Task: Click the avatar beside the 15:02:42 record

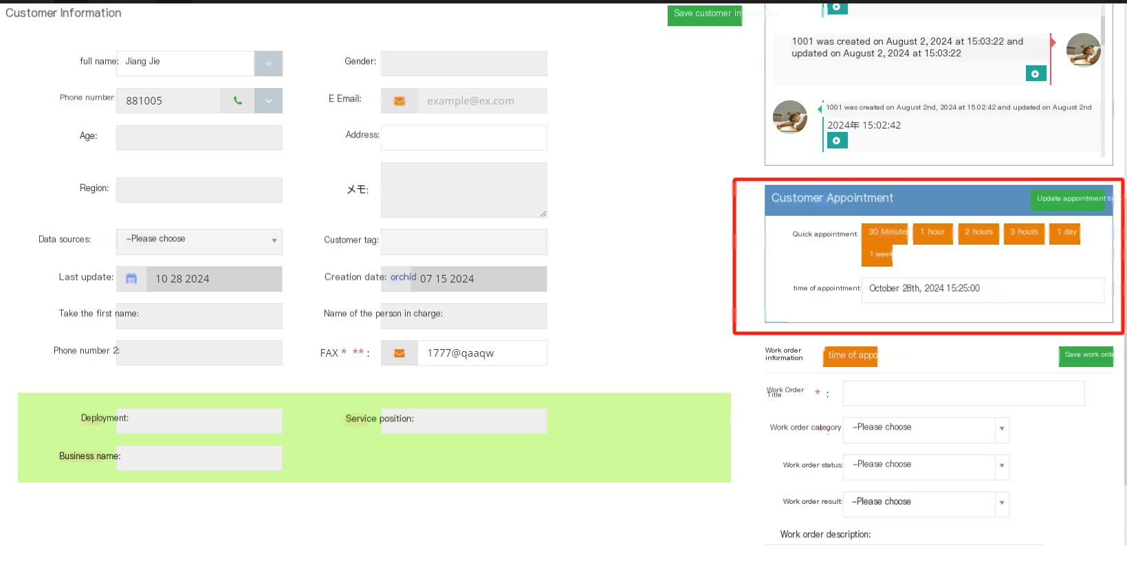Action: click(x=790, y=117)
